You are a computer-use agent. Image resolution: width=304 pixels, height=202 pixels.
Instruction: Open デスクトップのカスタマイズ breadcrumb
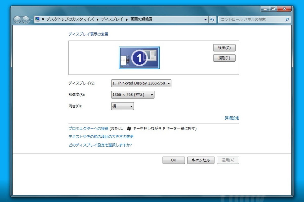coord(70,19)
